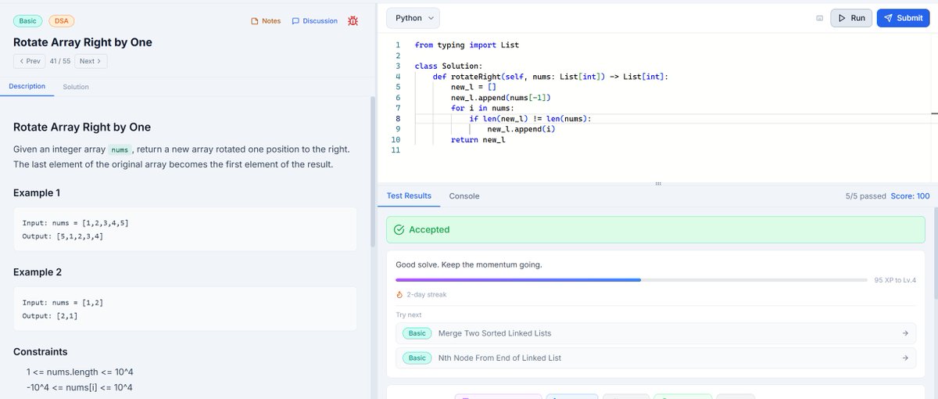Click the panel resize handle above Test Results
Screen dimensions: 938x399
point(658,183)
